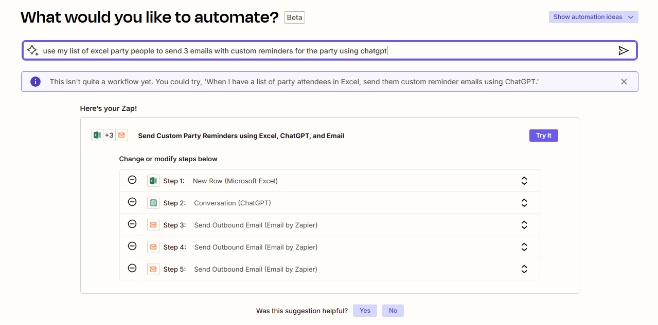Click "Change or modify steps below" label
The image size is (658, 325).
point(168,159)
